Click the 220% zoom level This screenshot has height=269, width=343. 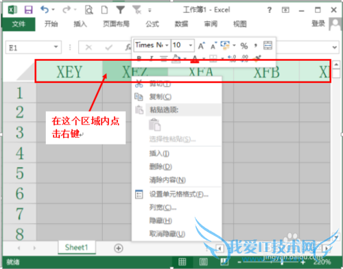tap(322, 262)
